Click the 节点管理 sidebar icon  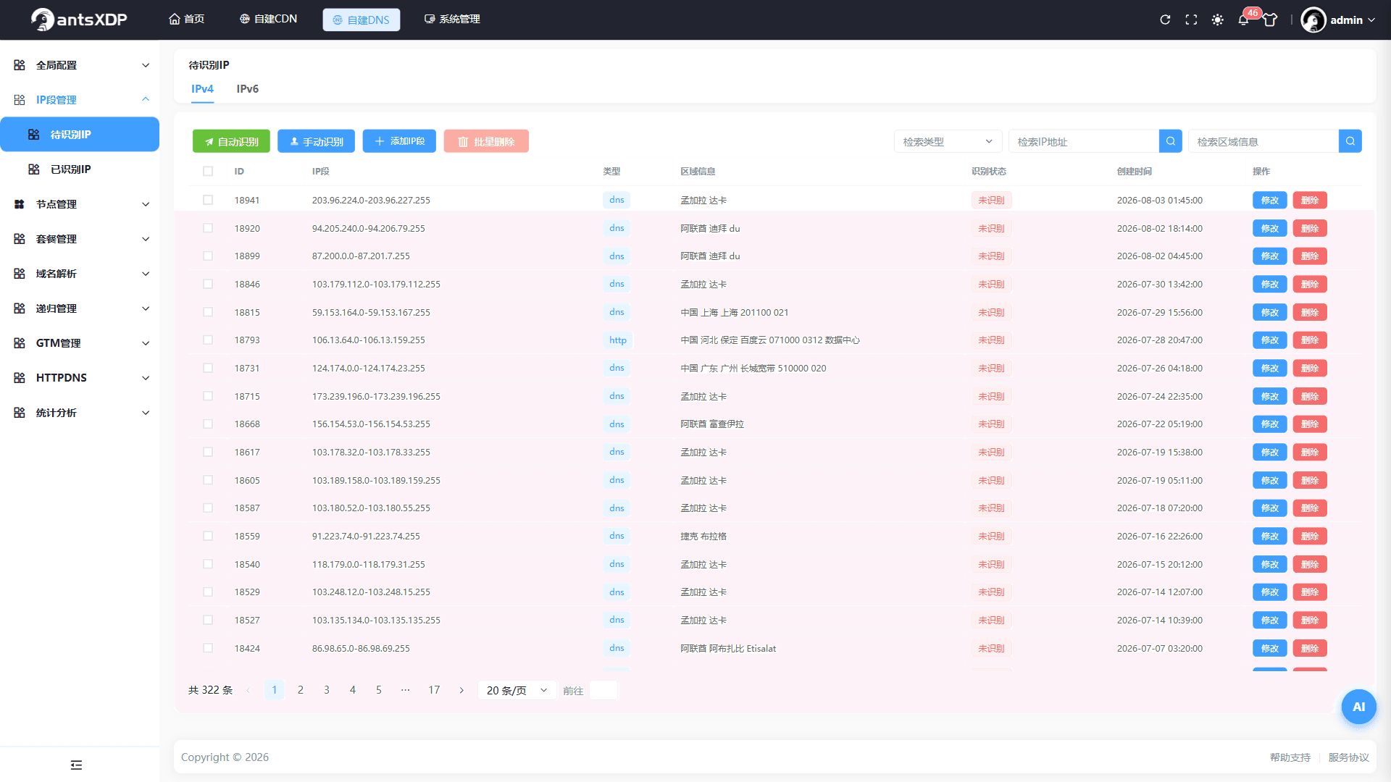(20, 204)
